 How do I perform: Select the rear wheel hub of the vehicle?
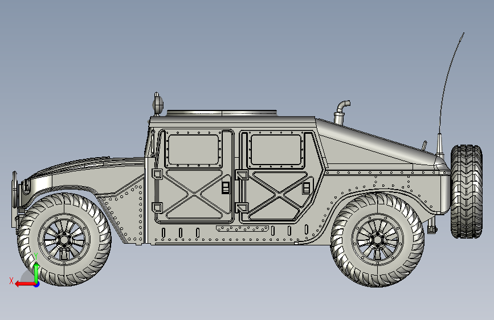(x=377, y=240)
